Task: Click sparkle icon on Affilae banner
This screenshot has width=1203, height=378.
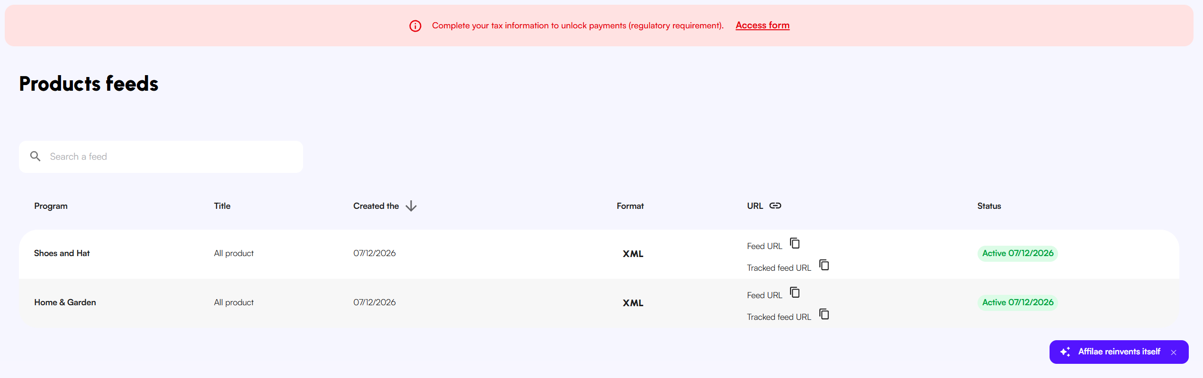Action: (x=1065, y=352)
